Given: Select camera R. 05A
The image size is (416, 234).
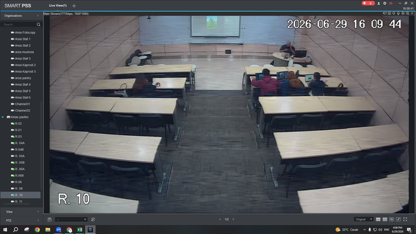Looking at the screenshot, I should click(18, 156).
